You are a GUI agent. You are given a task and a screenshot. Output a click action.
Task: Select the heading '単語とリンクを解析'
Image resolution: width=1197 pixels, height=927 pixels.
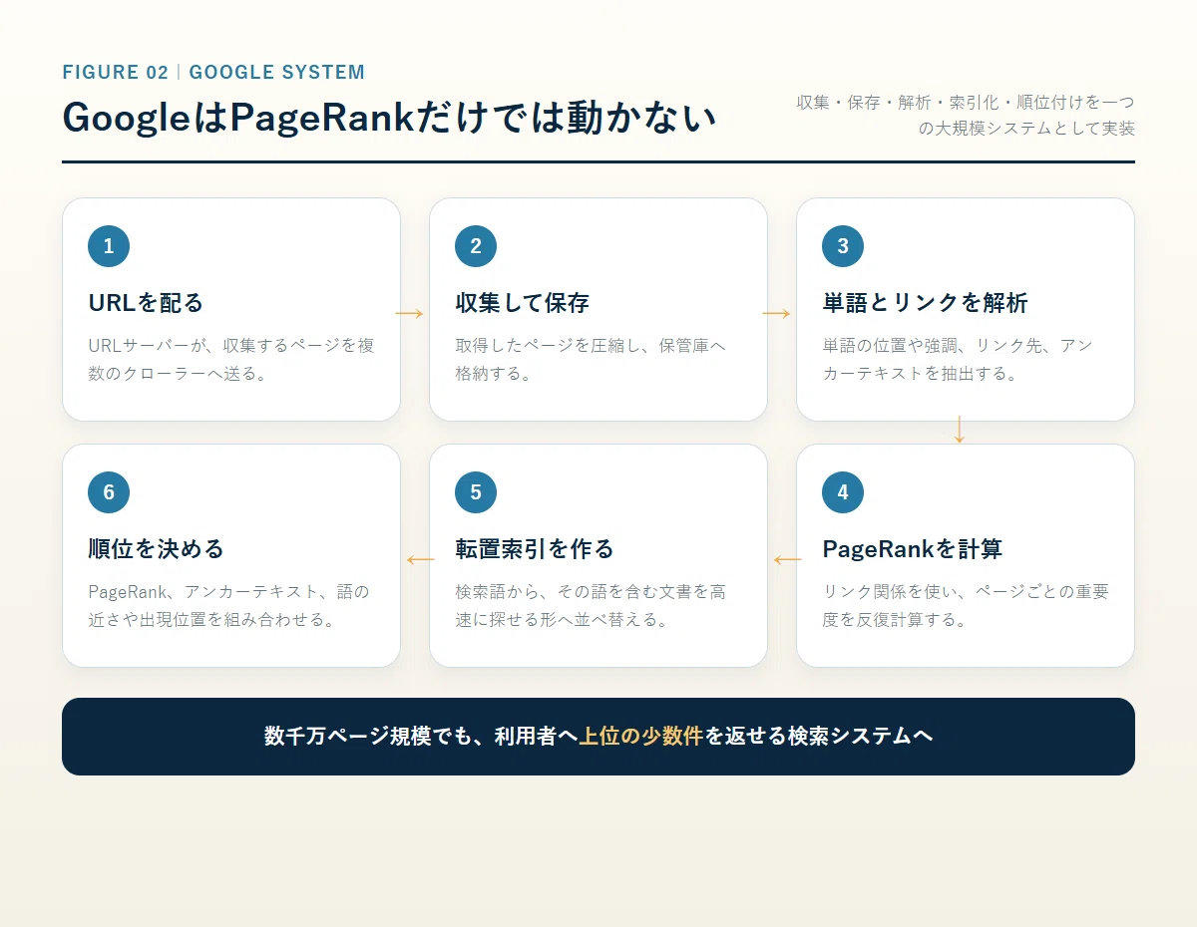(925, 303)
